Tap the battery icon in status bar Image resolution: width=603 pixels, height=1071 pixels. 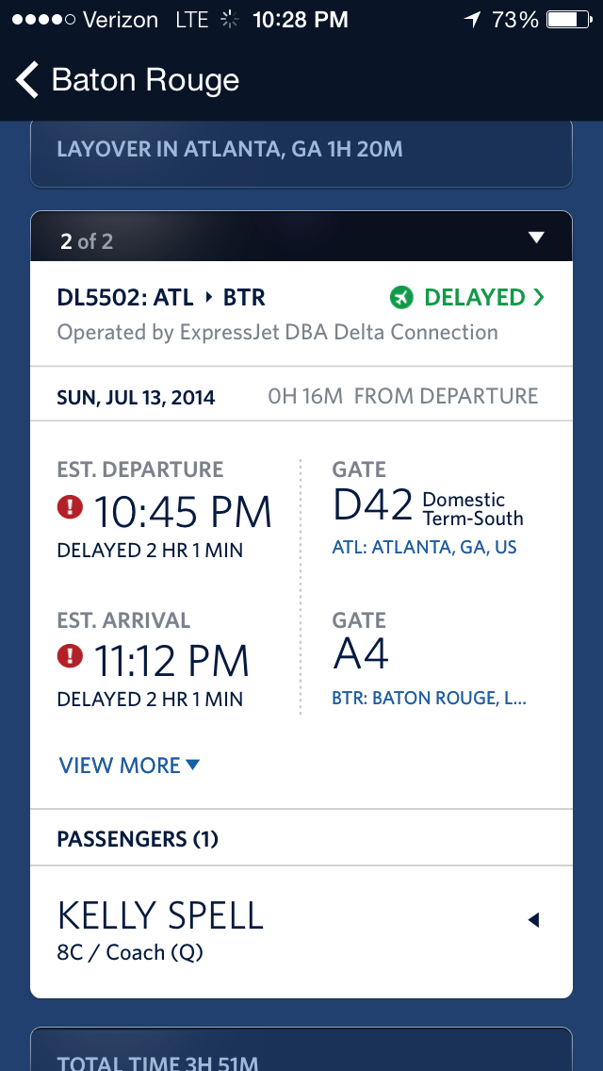[568, 20]
